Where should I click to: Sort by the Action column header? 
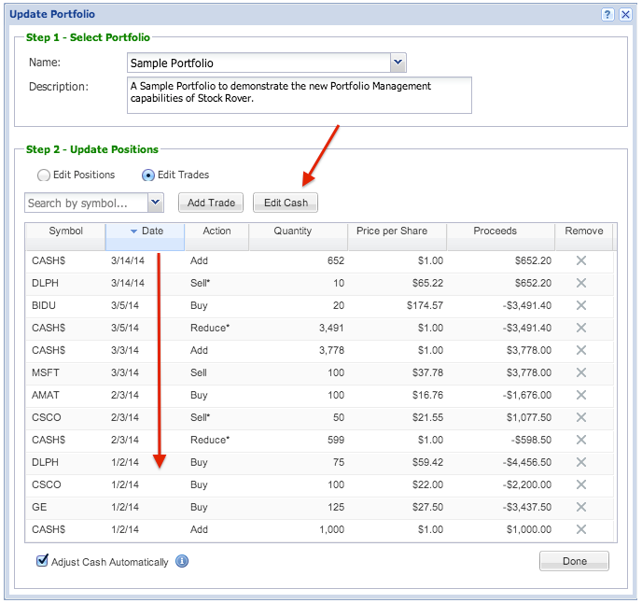217,237
